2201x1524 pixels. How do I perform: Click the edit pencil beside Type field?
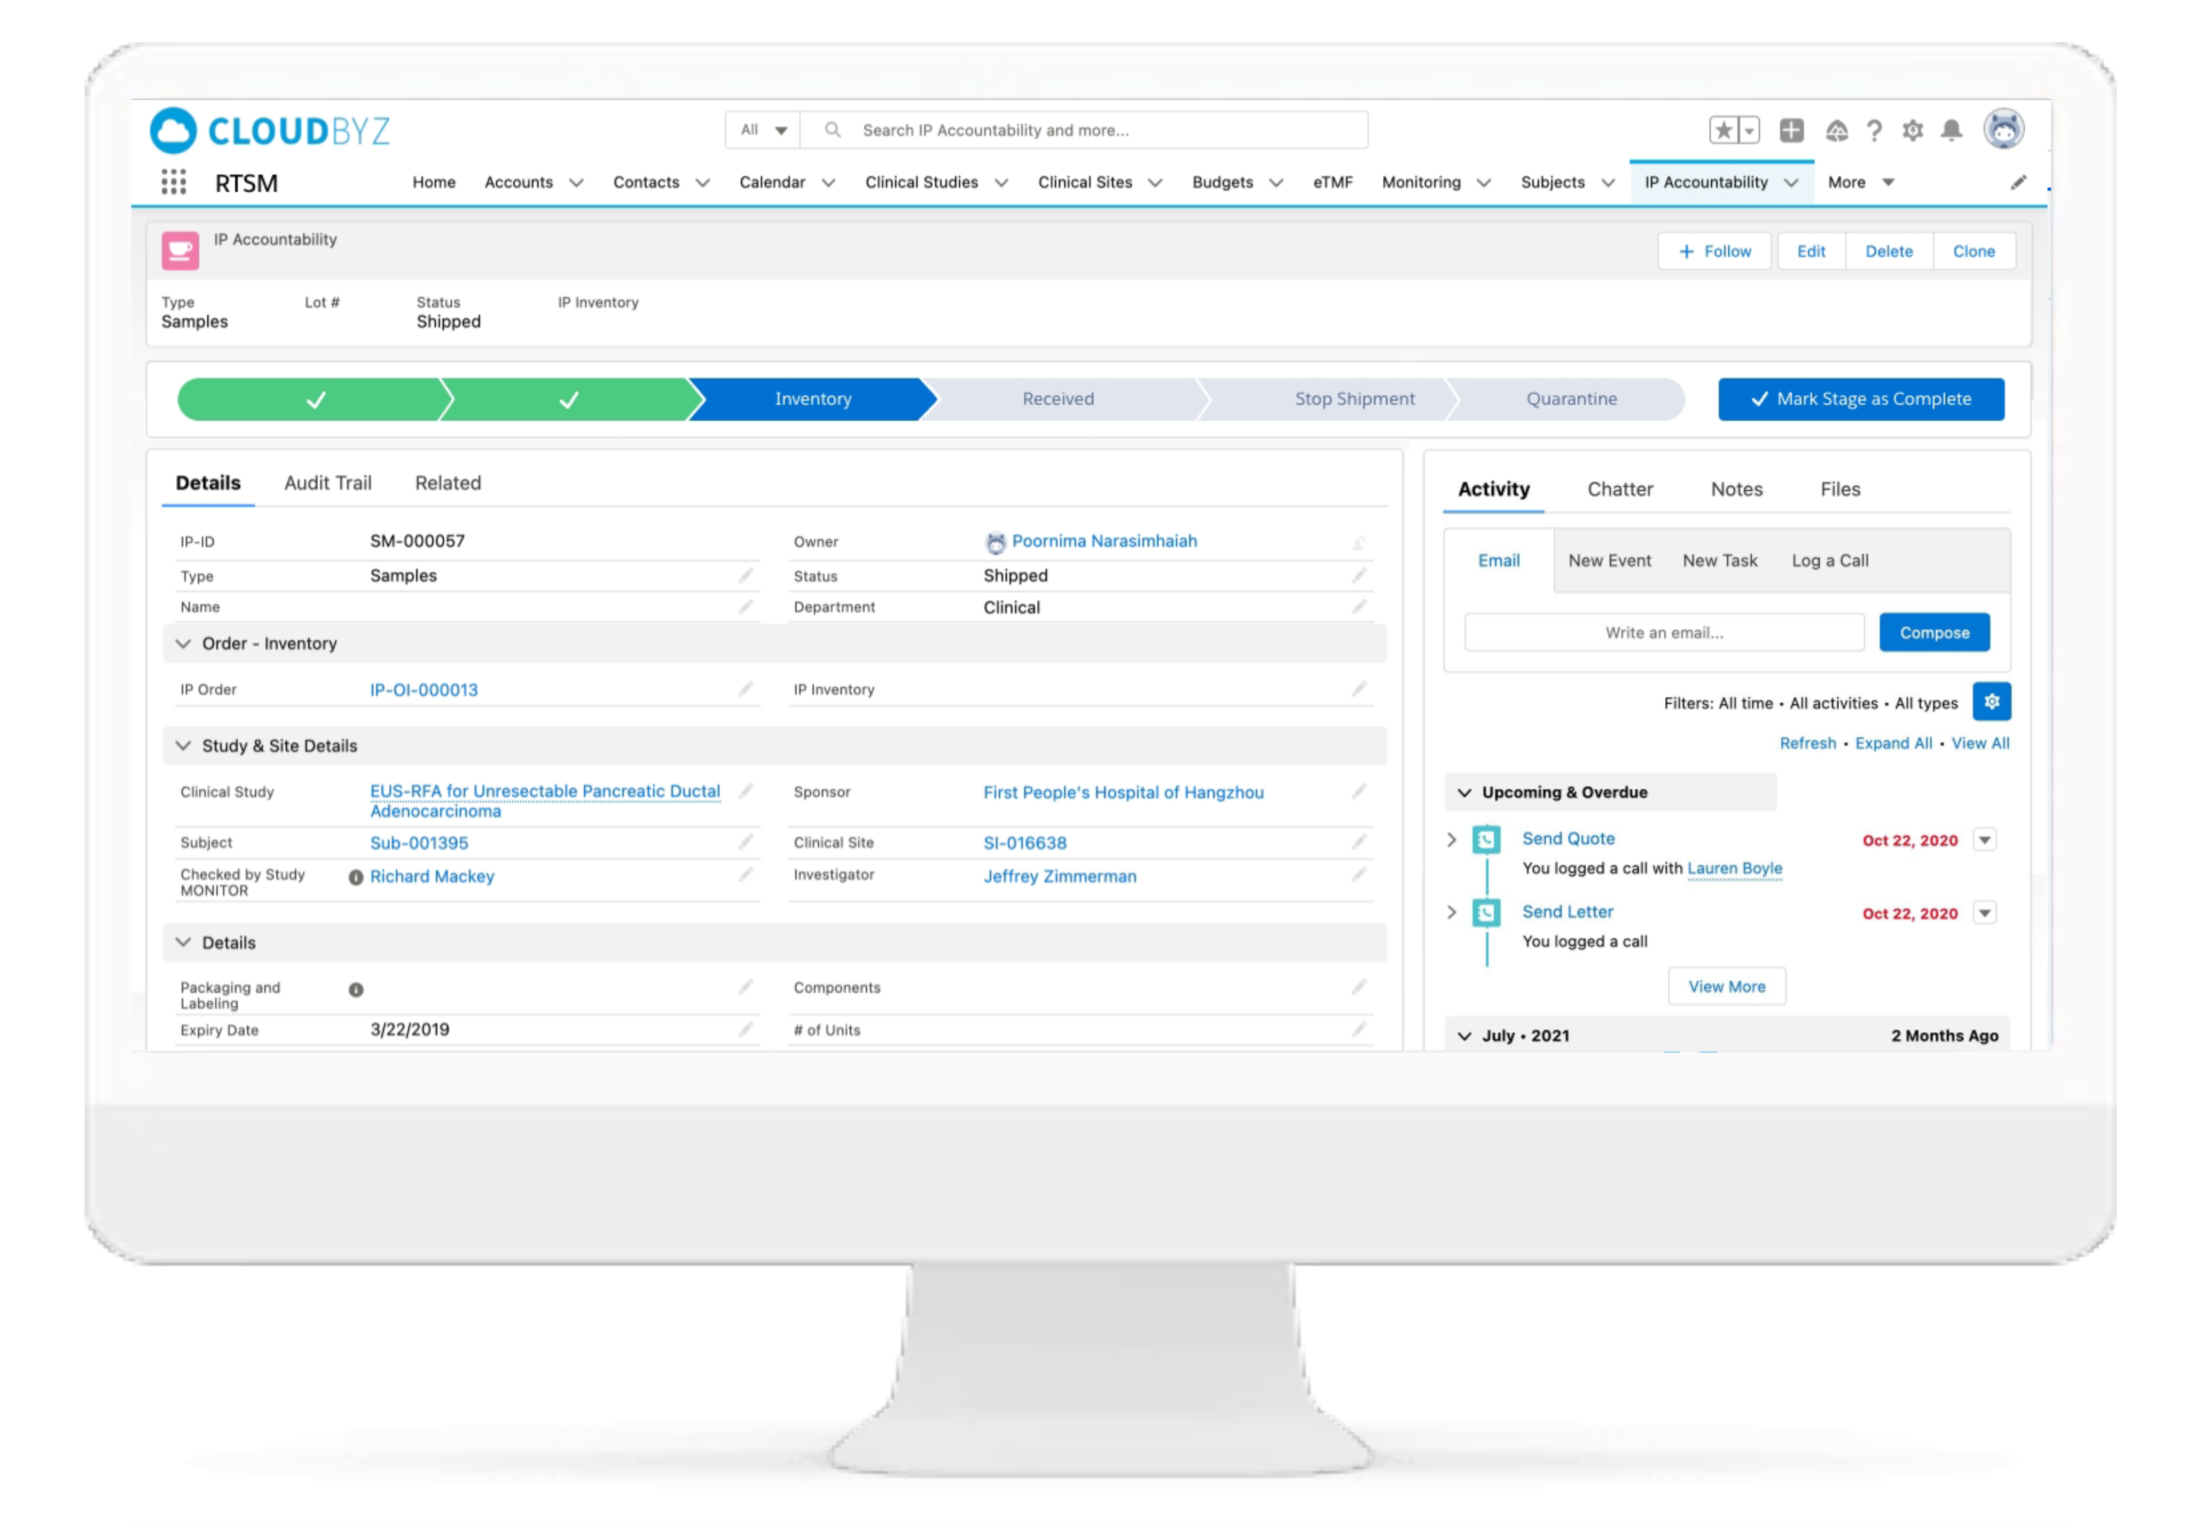click(745, 576)
